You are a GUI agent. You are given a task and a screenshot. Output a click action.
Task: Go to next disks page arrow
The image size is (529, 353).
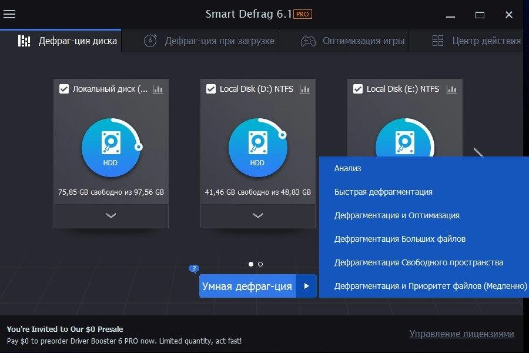478,153
